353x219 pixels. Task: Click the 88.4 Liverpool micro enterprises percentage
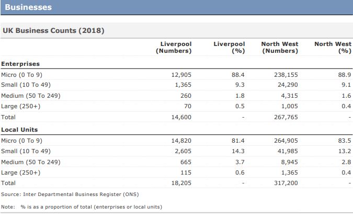(238, 75)
